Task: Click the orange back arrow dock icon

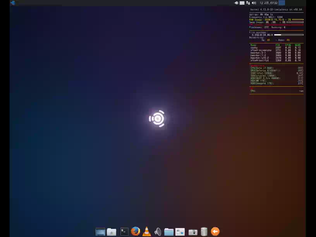Action: 215,231
